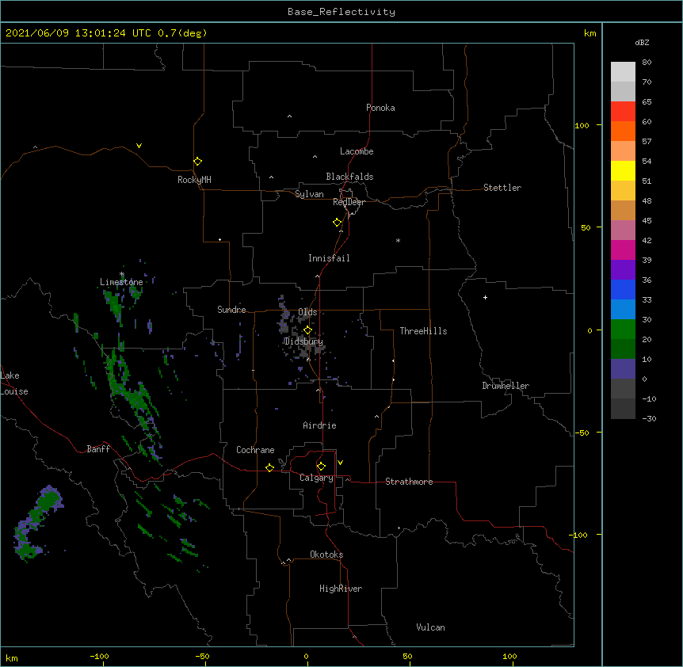
Task: Click the Sylvan label
Action: [x=309, y=194]
